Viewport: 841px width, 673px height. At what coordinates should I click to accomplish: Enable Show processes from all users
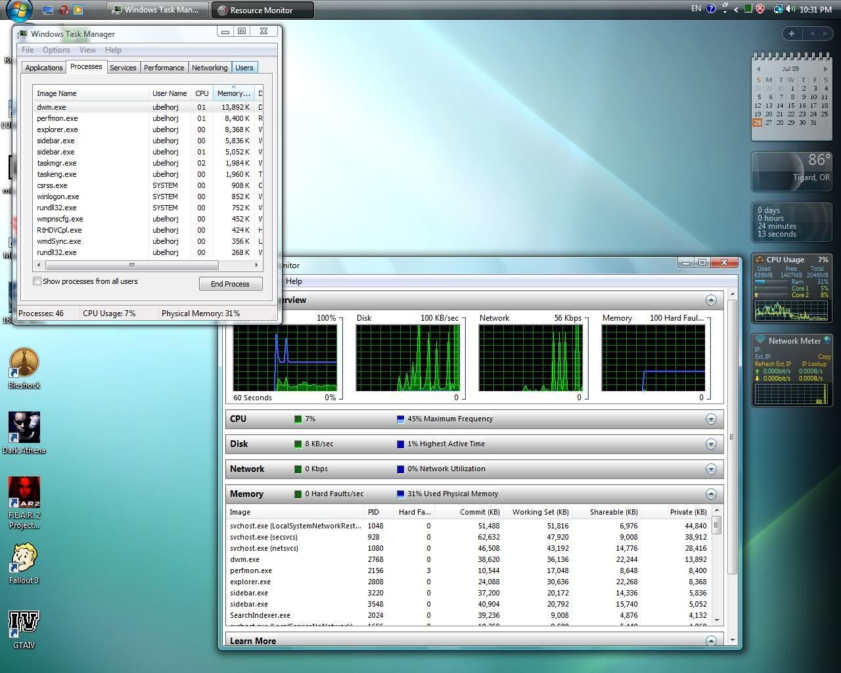point(37,281)
